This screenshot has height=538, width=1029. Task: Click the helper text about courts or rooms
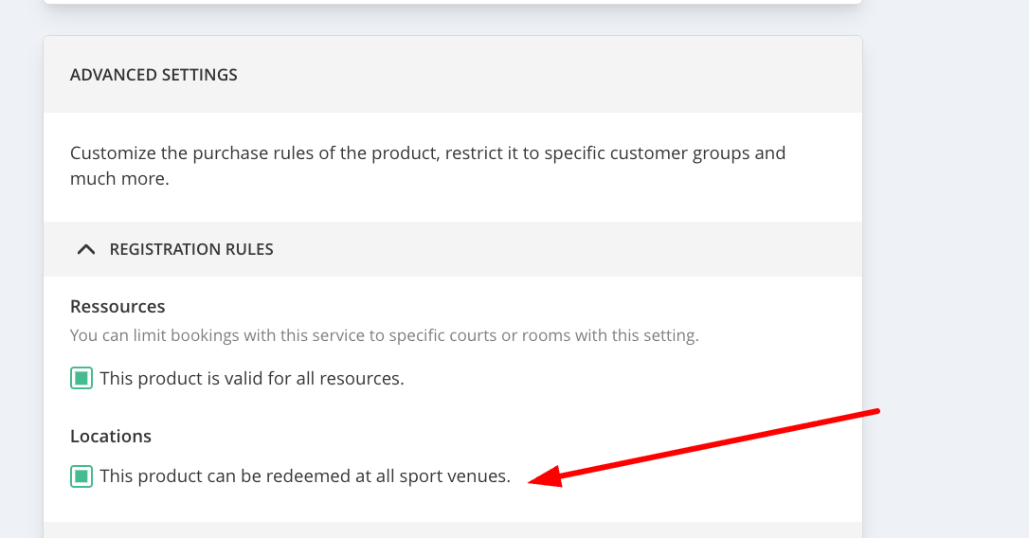coord(384,335)
